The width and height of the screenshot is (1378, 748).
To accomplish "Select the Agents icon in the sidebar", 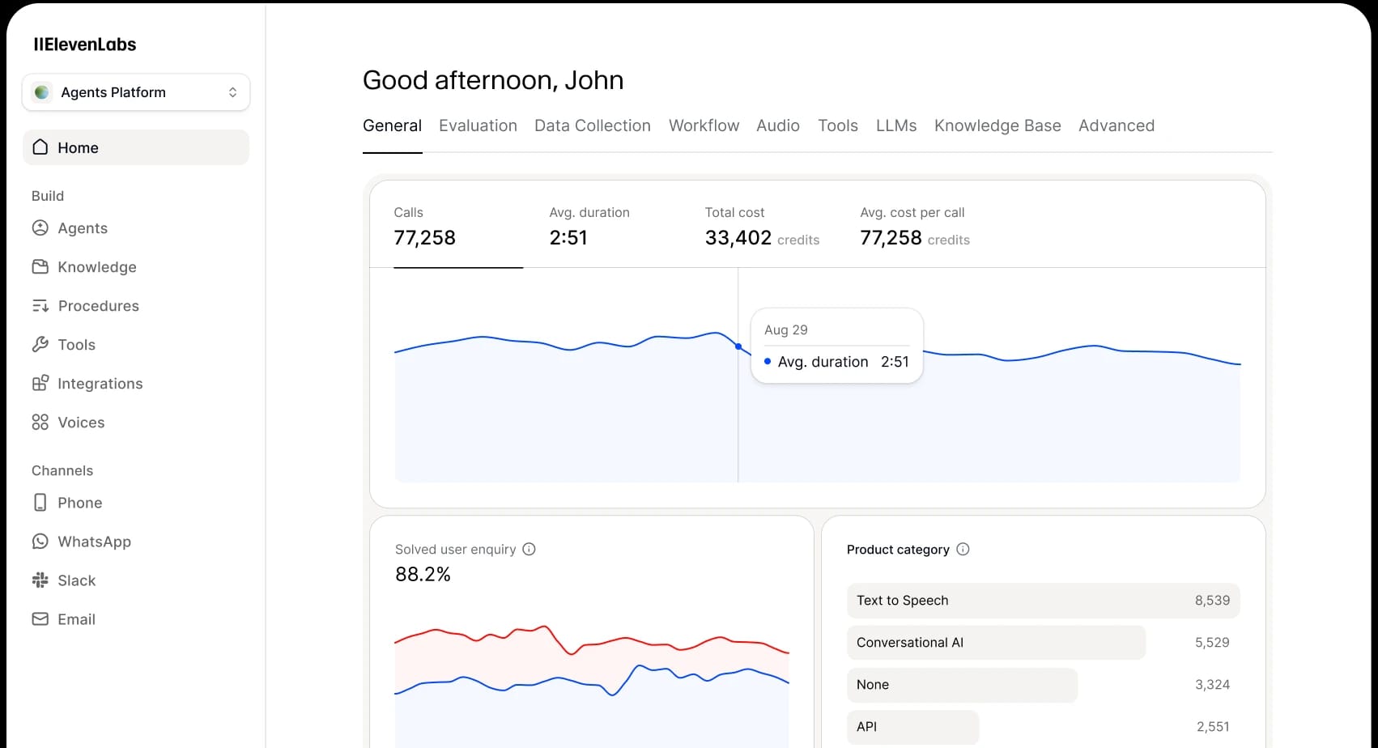I will click(x=40, y=227).
